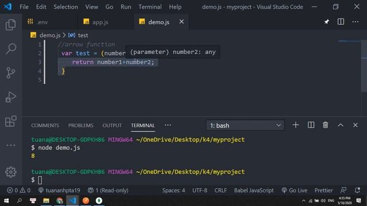Switch to the COMMENTS panel tab
Image resolution: width=367 pixels, height=206 pixels.
(x=45, y=125)
